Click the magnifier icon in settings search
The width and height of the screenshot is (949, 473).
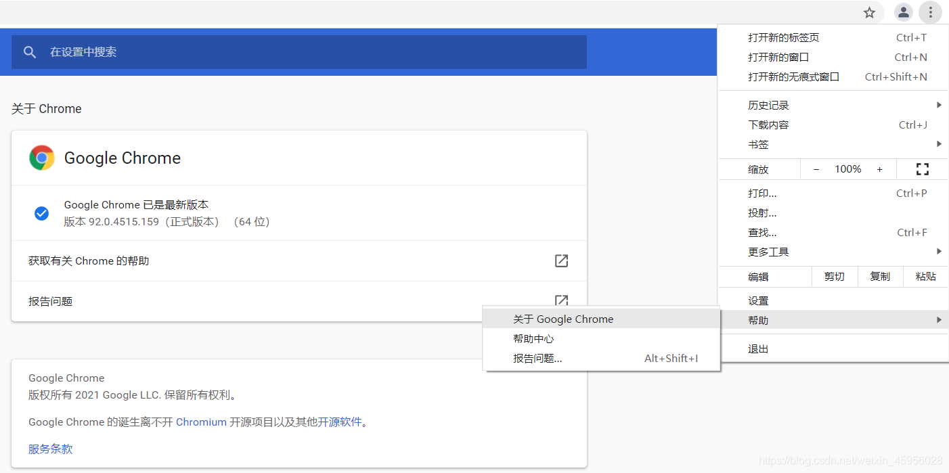click(30, 52)
